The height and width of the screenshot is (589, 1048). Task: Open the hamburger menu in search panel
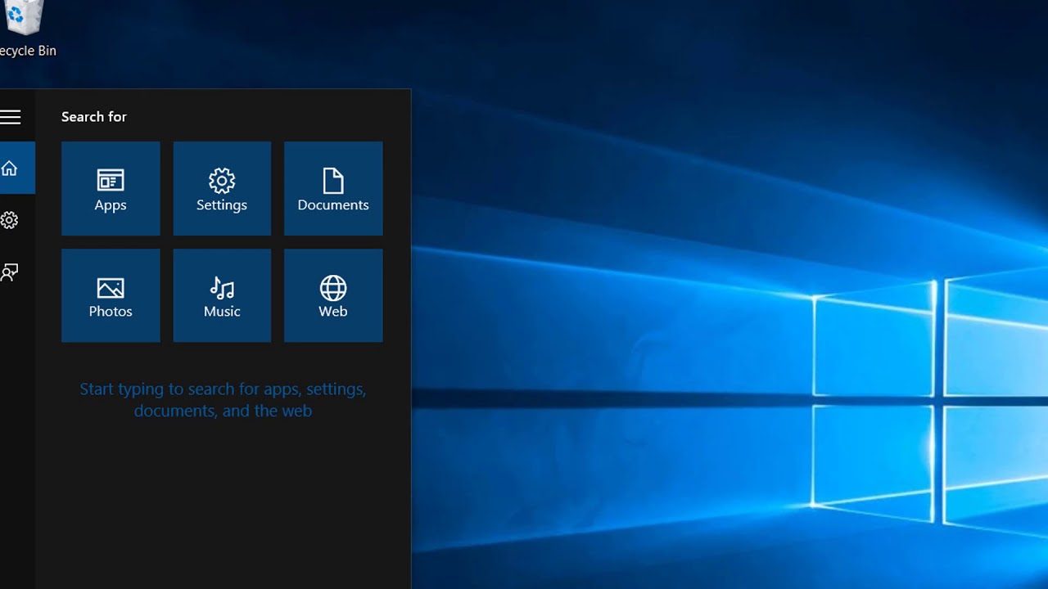[10, 117]
